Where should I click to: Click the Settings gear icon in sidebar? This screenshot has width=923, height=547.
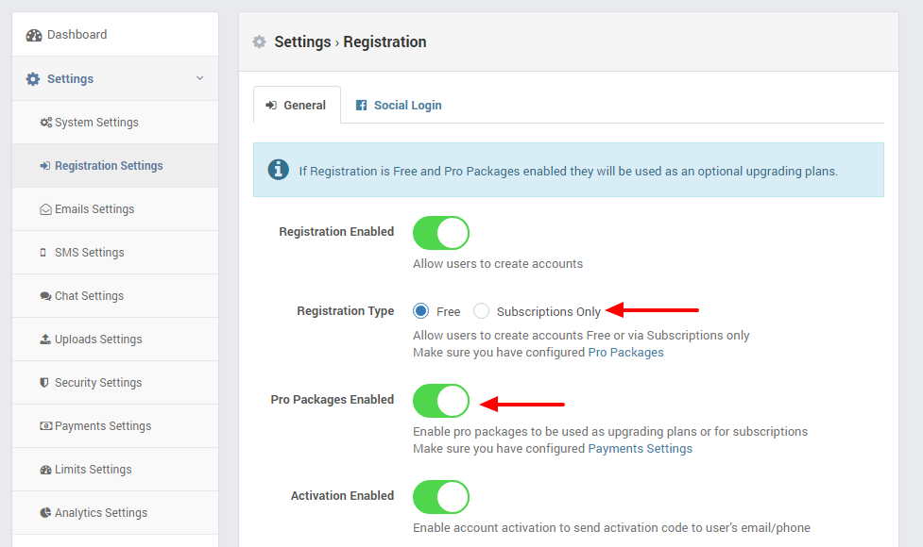(33, 78)
